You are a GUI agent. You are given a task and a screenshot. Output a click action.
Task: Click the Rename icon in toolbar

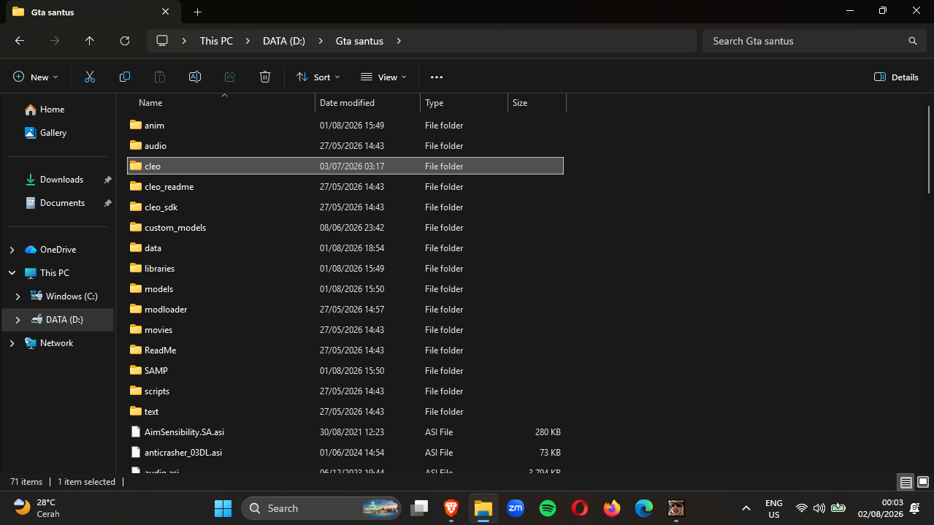pos(195,77)
